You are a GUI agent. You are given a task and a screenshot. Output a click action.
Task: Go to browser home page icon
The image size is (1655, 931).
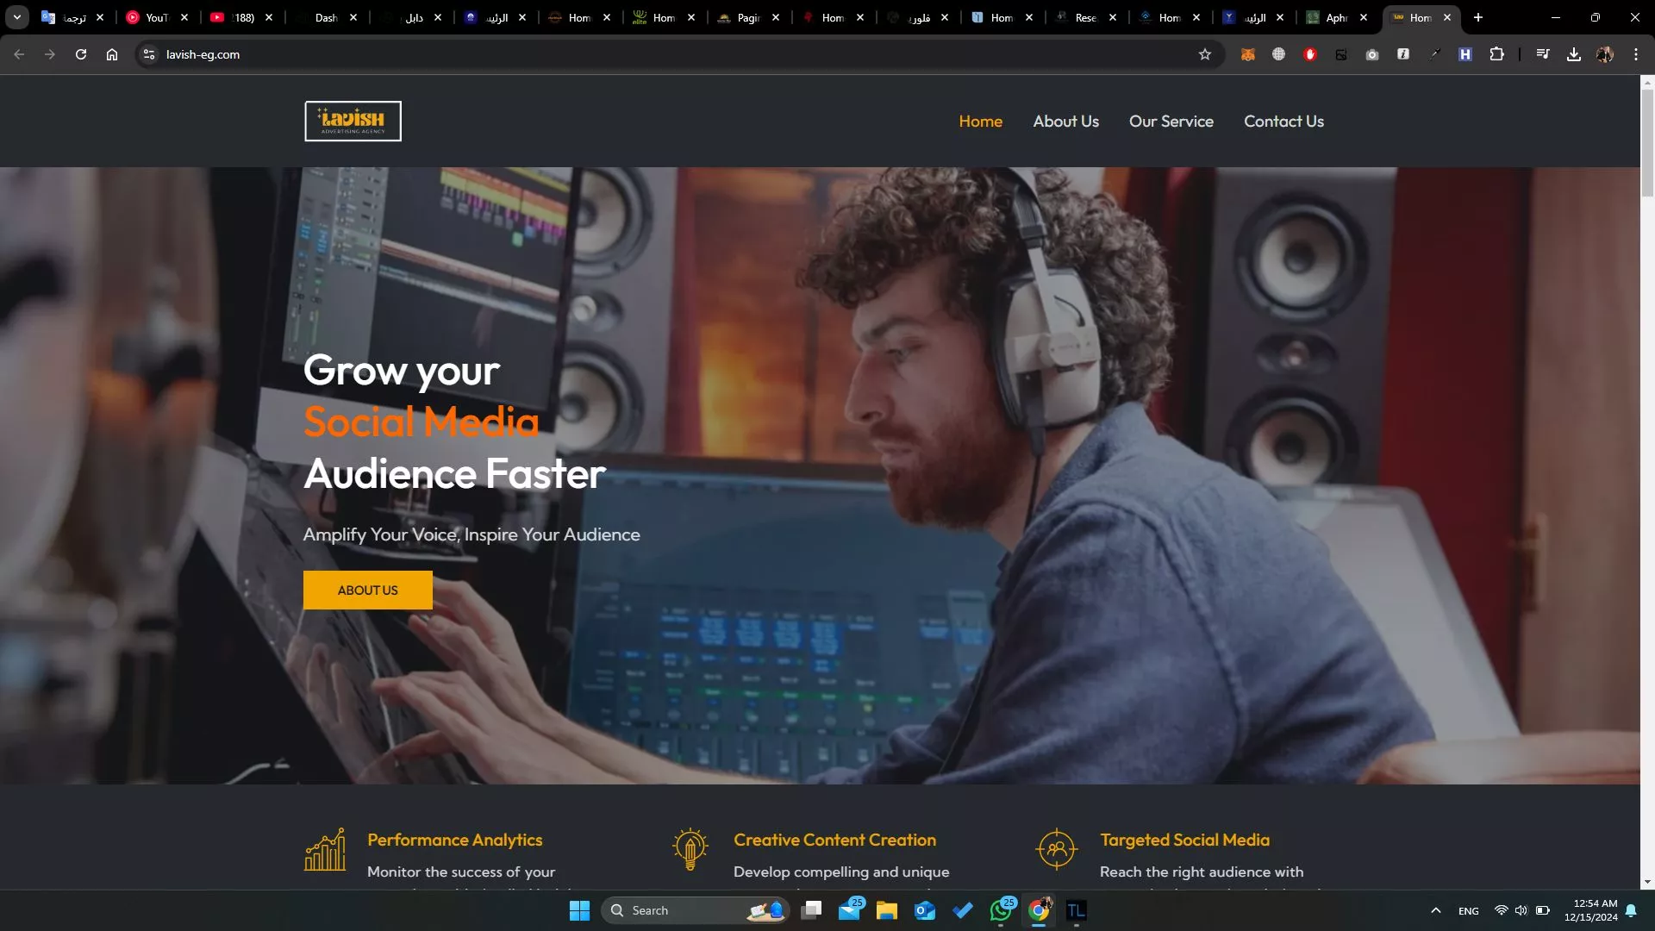click(112, 54)
